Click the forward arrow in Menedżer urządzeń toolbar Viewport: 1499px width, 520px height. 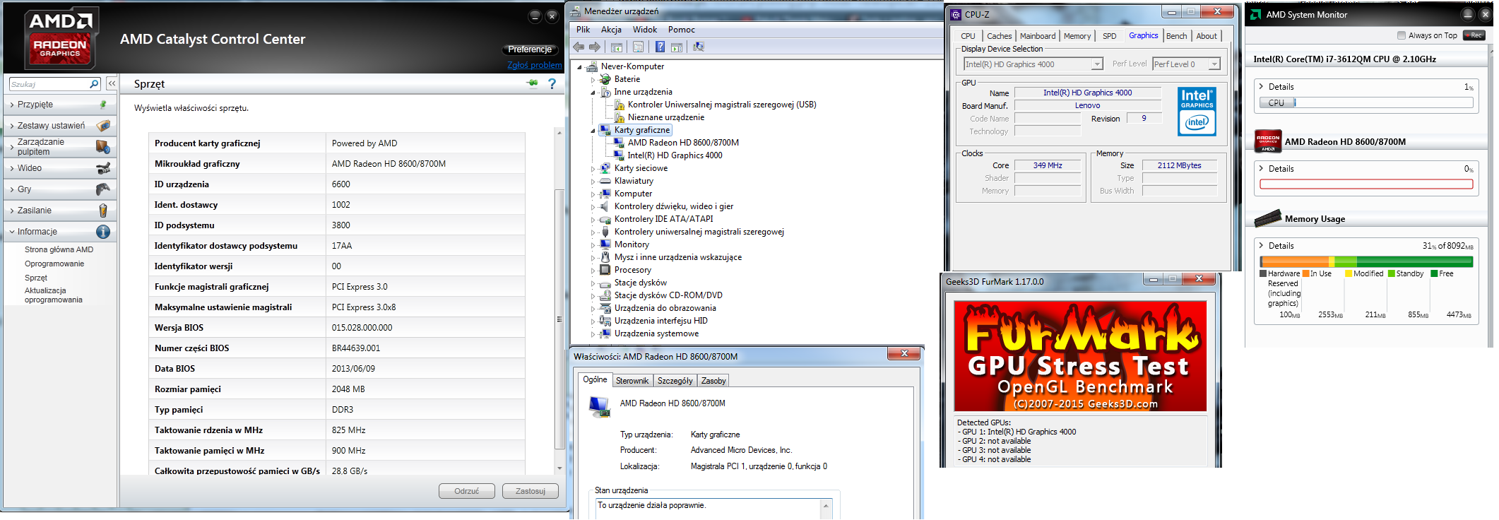(x=595, y=47)
